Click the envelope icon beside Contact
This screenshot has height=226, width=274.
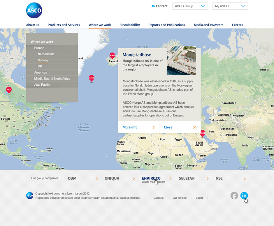click(153, 6)
